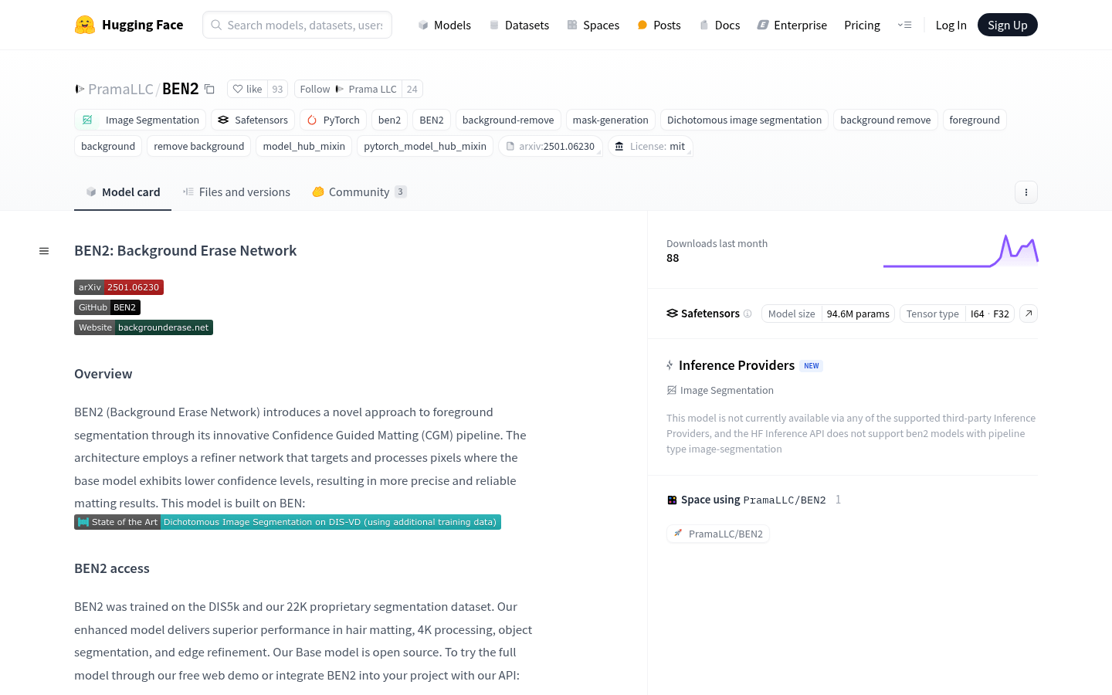Viewport: 1112px width, 695px height.
Task: Select the PyTorch tag
Action: 334,120
